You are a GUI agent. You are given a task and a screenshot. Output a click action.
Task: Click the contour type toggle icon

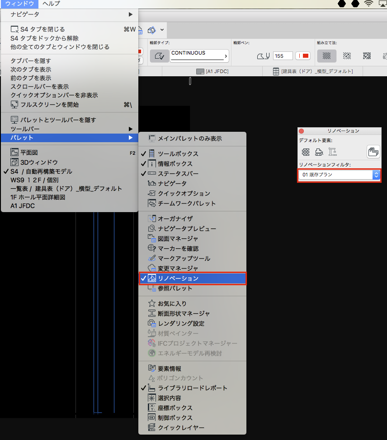(159, 56)
